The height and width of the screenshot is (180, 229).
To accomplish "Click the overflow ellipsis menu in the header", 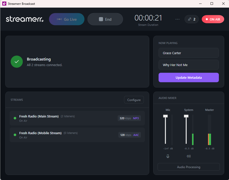I will pos(177,19).
